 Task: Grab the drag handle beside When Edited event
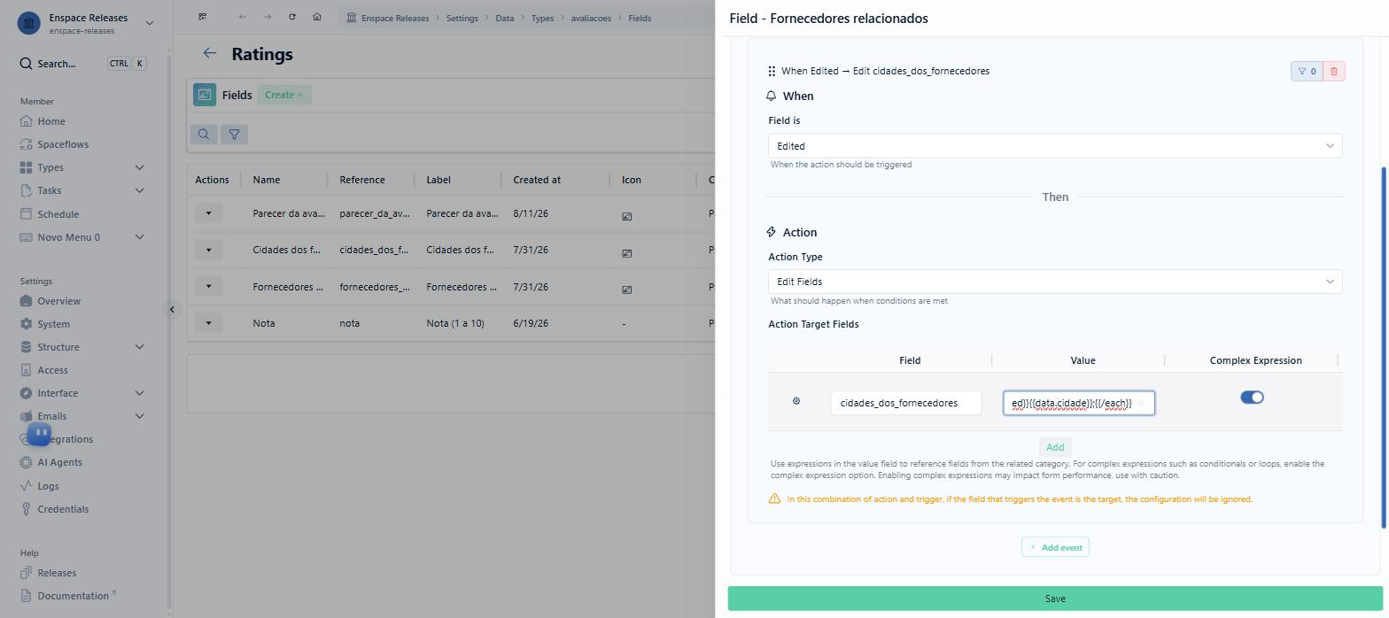pos(772,71)
